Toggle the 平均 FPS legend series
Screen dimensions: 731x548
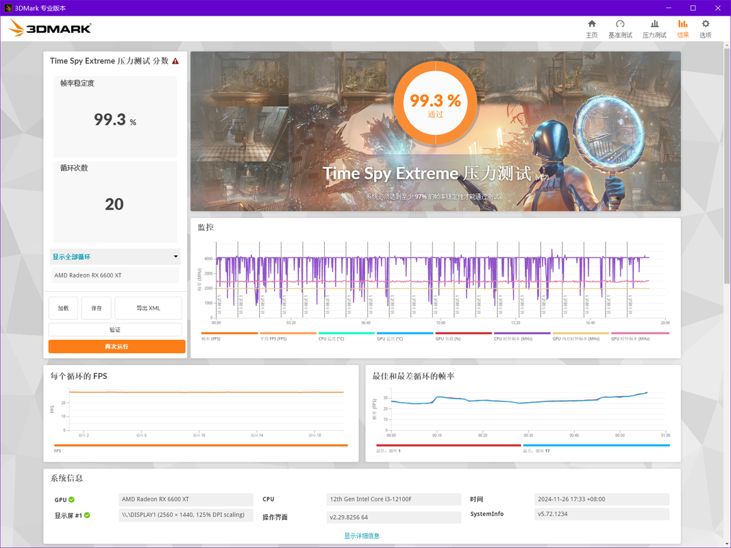point(288,336)
